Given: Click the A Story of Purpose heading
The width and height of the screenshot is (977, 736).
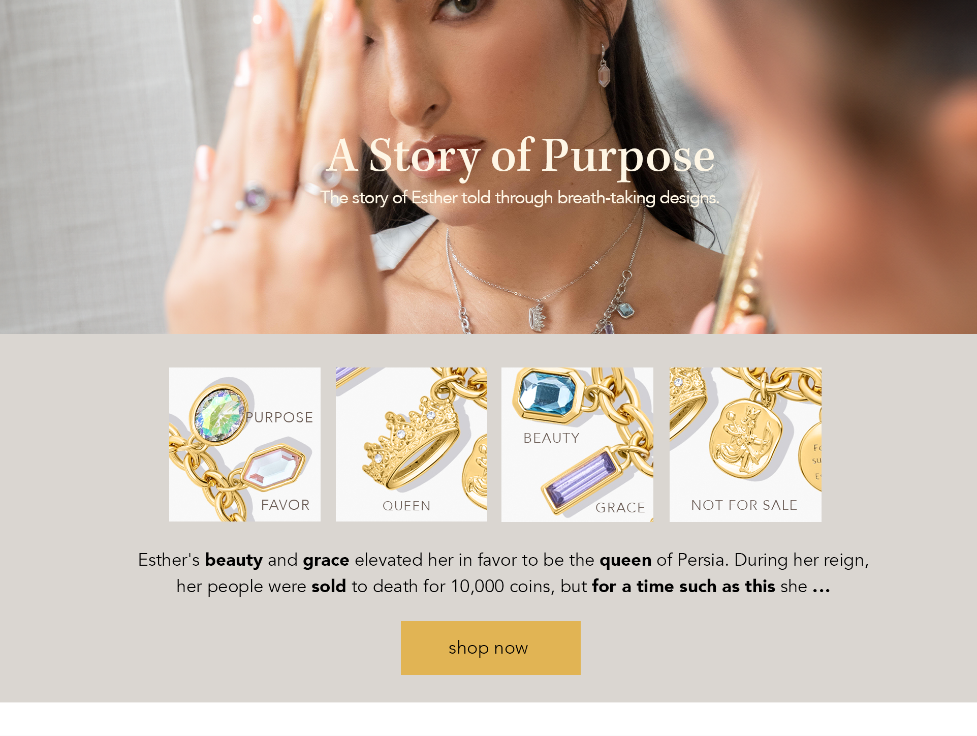Looking at the screenshot, I should pos(521,156).
